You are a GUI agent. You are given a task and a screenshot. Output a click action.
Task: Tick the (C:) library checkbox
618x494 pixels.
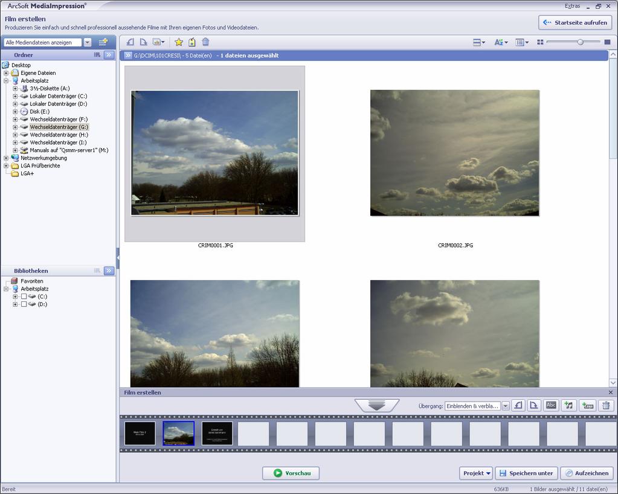(x=24, y=297)
